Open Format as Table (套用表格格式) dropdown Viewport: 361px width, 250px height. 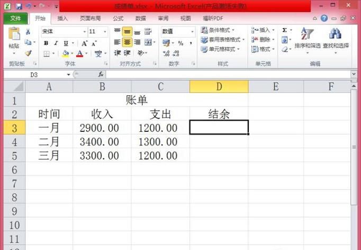coord(222,40)
